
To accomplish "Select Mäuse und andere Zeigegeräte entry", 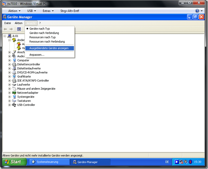I will [36, 89].
